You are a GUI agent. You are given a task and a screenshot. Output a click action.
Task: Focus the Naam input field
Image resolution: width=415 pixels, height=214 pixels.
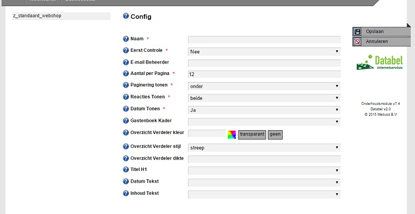(x=264, y=40)
